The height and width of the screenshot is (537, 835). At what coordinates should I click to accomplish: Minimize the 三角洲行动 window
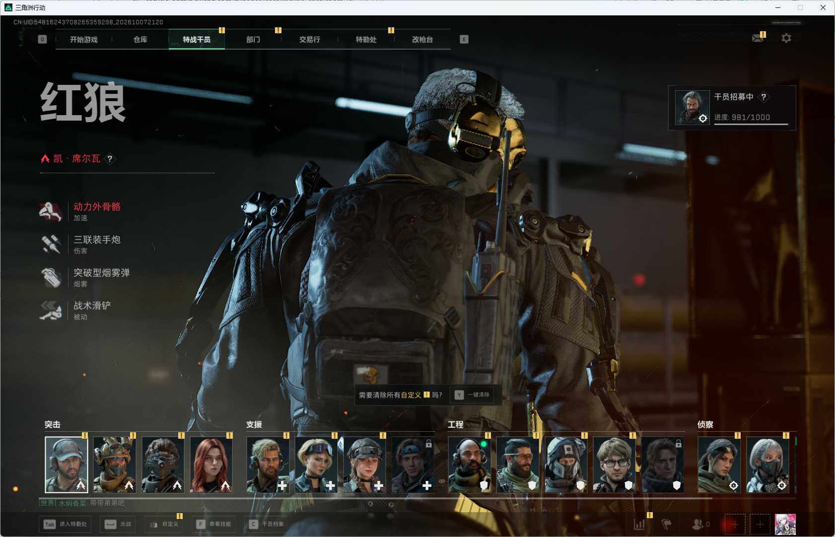pyautogui.click(x=778, y=7)
